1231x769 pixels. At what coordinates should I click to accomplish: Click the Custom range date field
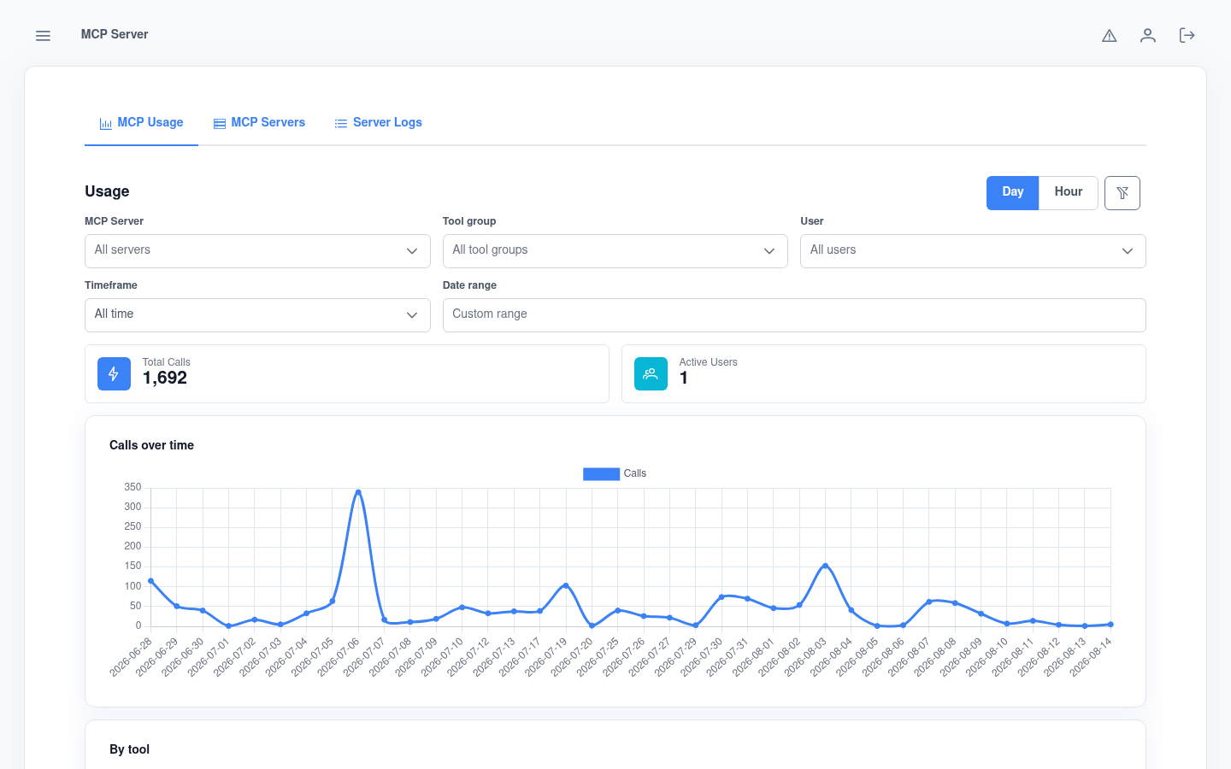coord(794,315)
